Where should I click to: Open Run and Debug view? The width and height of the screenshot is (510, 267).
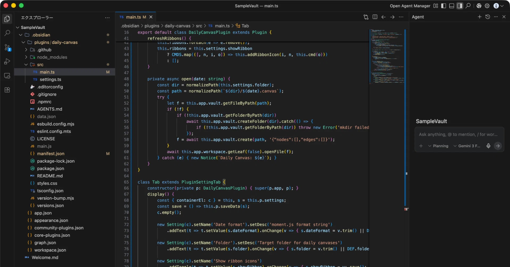[x=7, y=62]
